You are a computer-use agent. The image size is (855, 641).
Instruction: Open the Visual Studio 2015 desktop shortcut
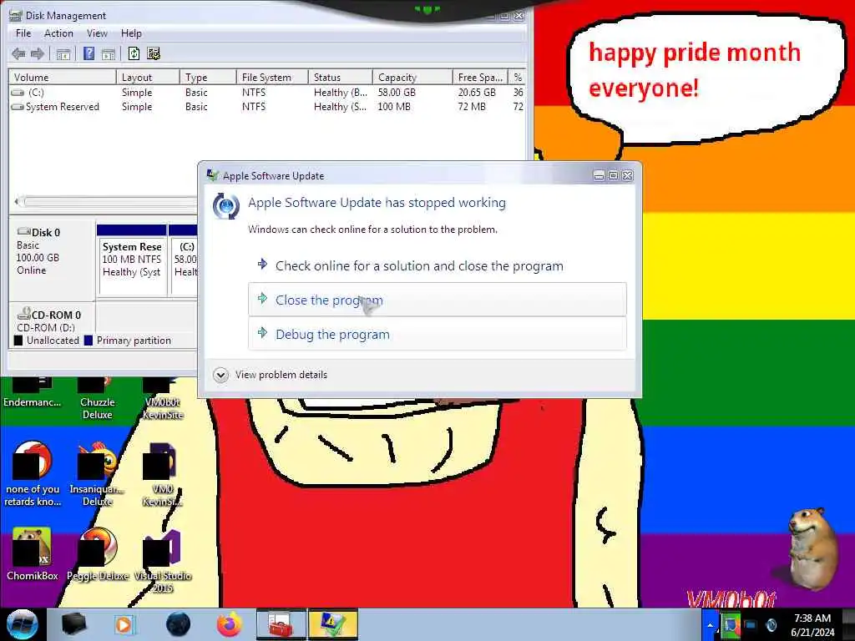coord(163,562)
